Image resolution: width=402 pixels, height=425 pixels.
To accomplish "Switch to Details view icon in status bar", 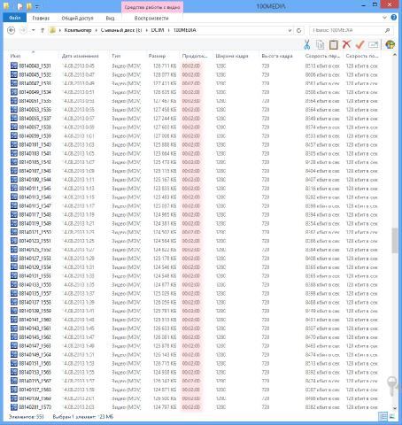I will pos(383,417).
